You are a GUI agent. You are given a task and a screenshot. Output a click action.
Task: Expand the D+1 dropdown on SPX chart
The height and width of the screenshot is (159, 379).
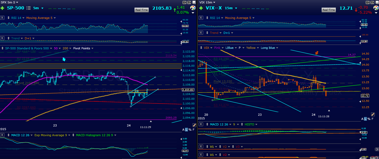[33, 38]
